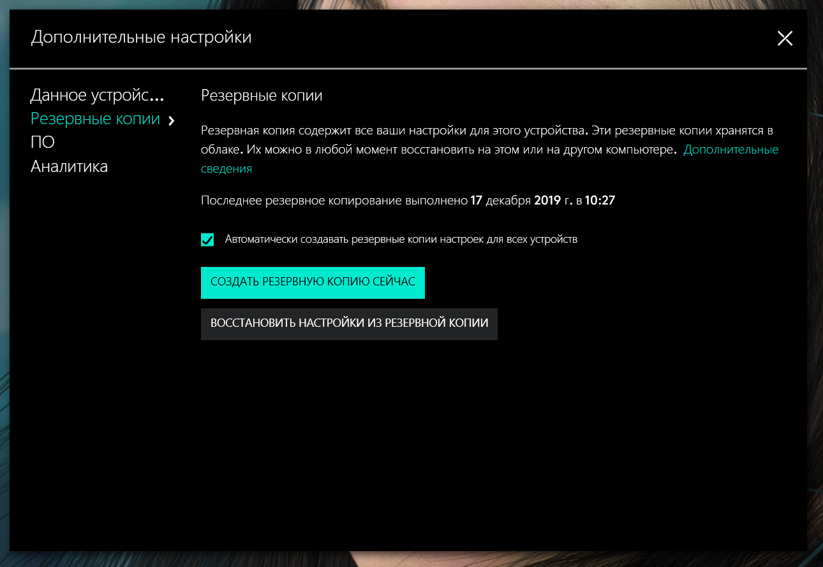Viewport: 823px width, 567px height.
Task: Click the Автоматически создавать резервные копии label
Action: coord(401,240)
